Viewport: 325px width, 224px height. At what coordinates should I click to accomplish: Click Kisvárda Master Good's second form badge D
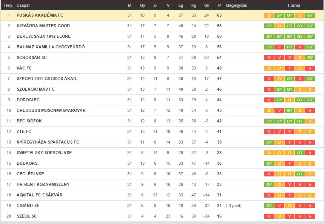tap(279, 26)
